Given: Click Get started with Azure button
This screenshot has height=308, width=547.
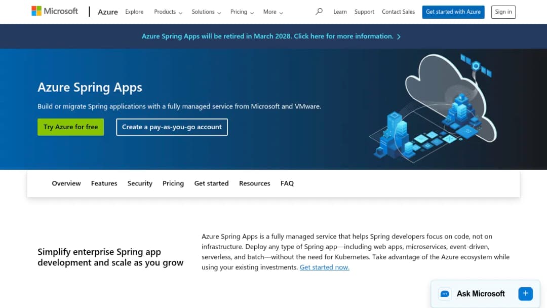Looking at the screenshot, I should tap(453, 12).
